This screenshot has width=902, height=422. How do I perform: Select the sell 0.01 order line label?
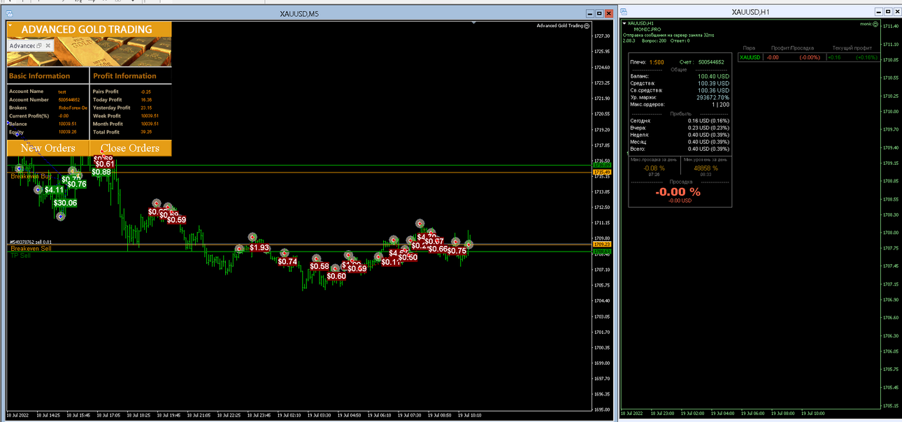click(x=31, y=242)
